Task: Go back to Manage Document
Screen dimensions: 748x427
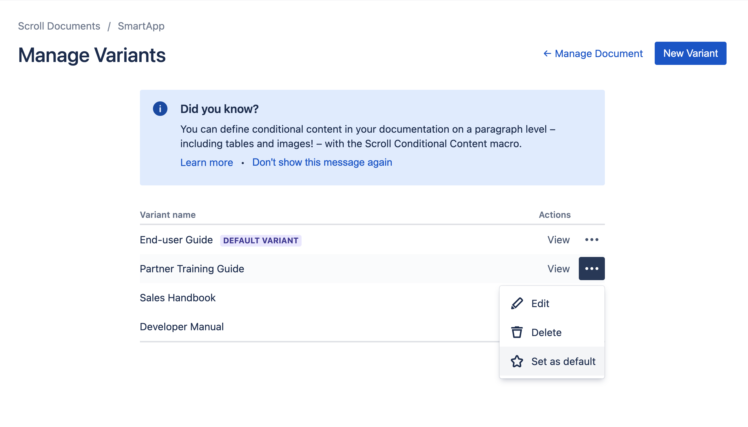Action: tap(599, 54)
